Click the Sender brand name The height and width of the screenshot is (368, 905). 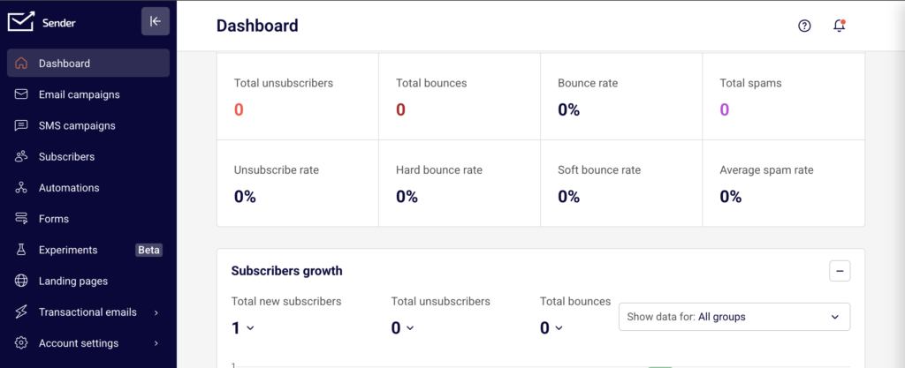(x=59, y=23)
